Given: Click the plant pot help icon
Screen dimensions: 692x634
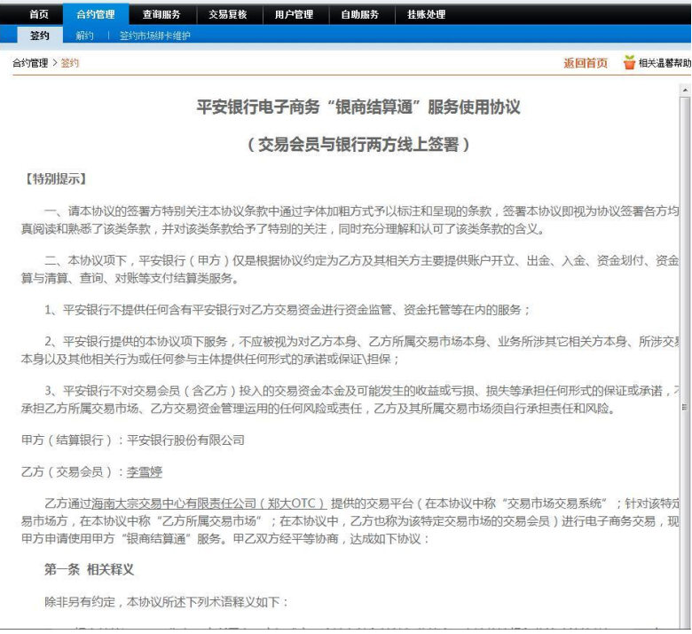Looking at the screenshot, I should point(629,62).
